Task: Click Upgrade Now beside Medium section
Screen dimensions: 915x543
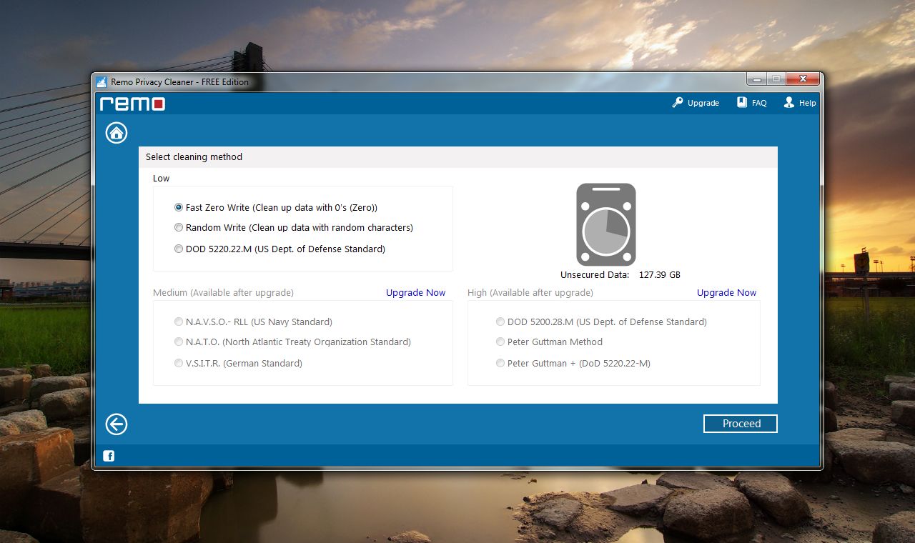Action: point(415,293)
